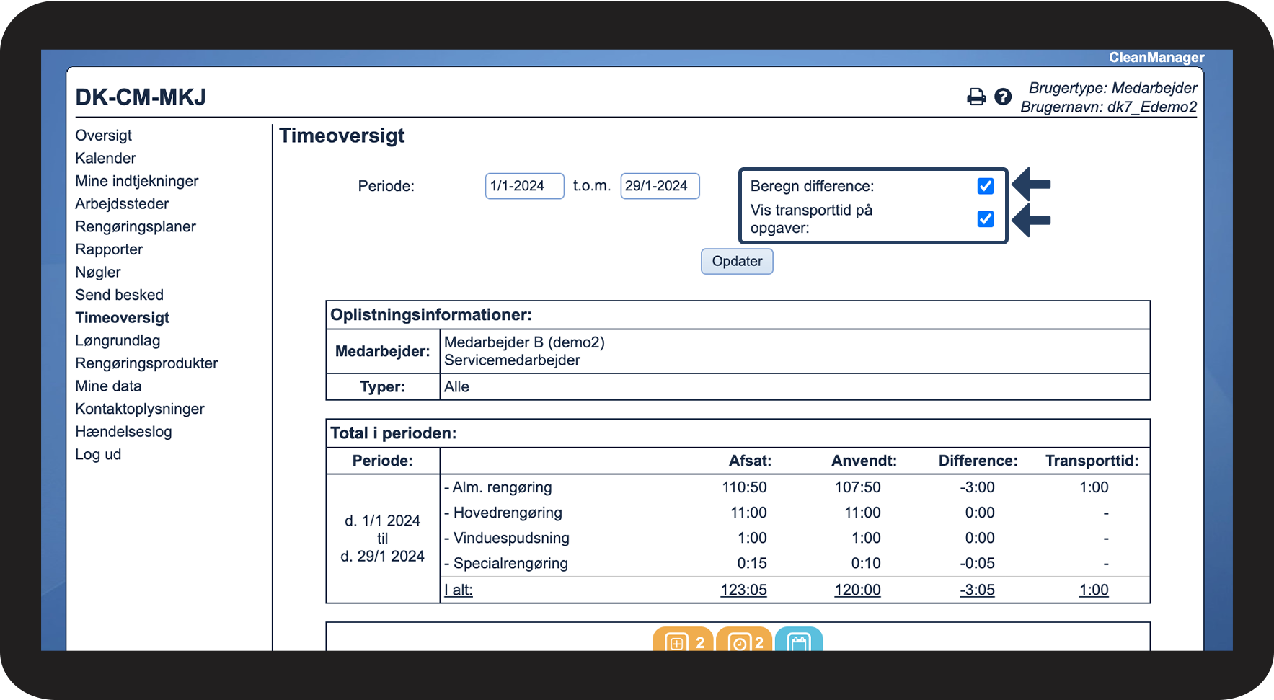Click the I alt Afsat total 123:05

(743, 590)
